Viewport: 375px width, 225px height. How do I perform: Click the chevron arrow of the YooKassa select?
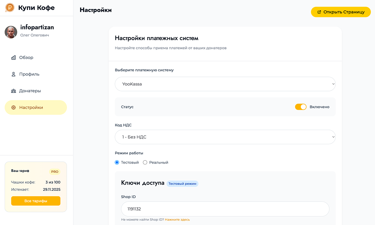click(x=333, y=84)
